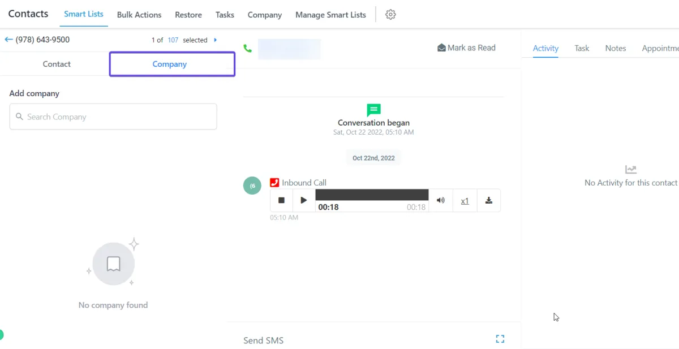Go to next selected contact arrow
679x349 pixels.
tap(215, 40)
